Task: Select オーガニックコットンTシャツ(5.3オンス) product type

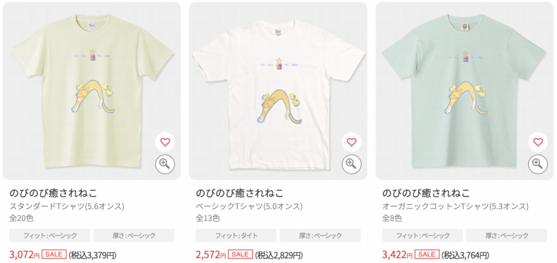Action: (455, 206)
